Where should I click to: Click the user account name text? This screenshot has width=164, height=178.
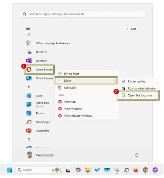pos(45,155)
